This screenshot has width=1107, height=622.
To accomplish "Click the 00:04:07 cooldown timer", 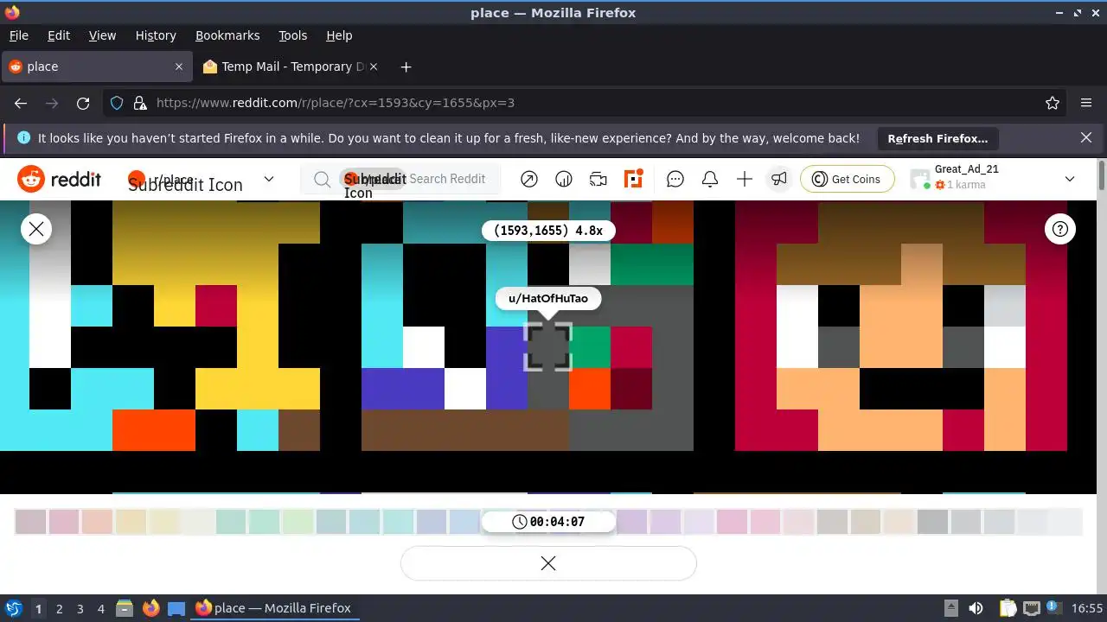I will (548, 522).
